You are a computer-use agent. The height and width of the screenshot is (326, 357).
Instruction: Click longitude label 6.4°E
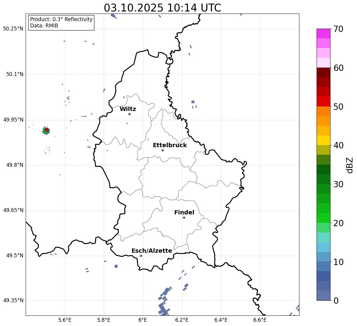(221, 320)
